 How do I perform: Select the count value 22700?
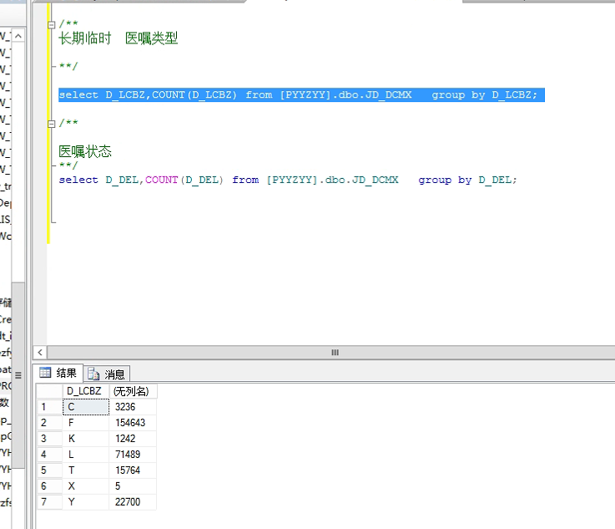pos(133,502)
